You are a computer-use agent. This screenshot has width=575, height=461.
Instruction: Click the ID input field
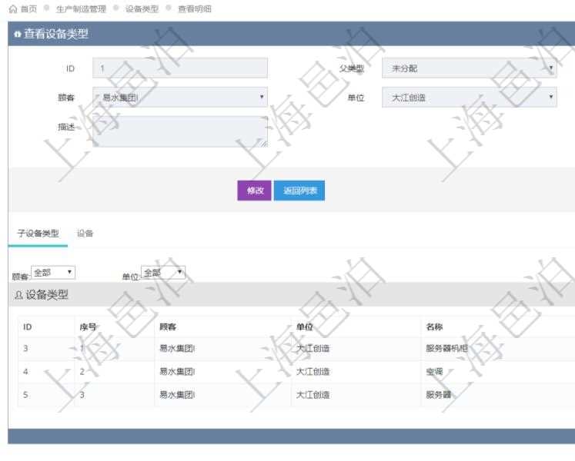[180, 68]
